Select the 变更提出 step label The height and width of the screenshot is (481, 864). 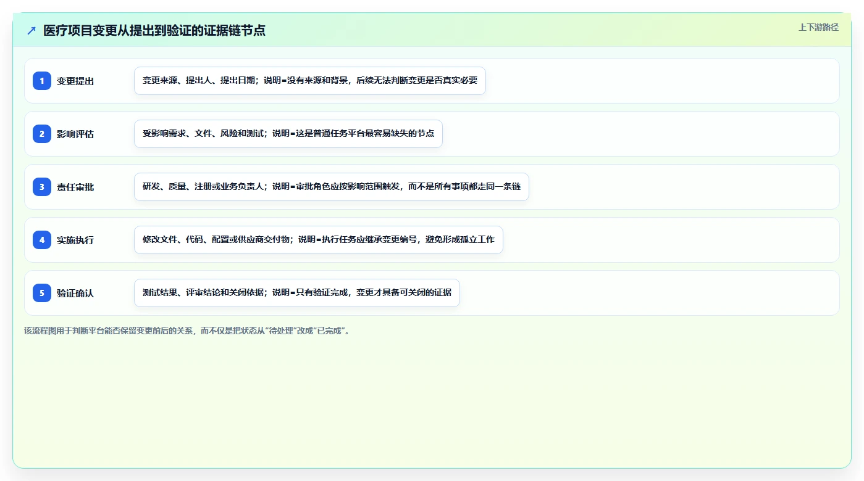click(75, 81)
